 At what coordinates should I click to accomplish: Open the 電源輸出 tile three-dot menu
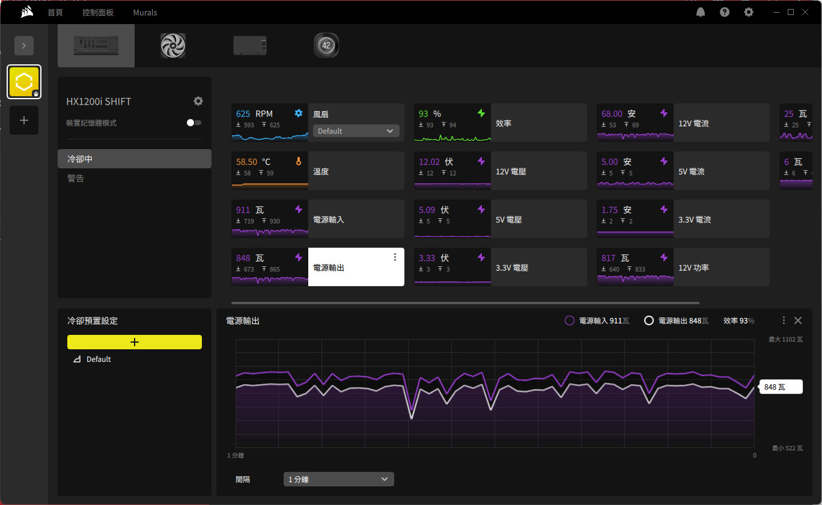point(395,257)
